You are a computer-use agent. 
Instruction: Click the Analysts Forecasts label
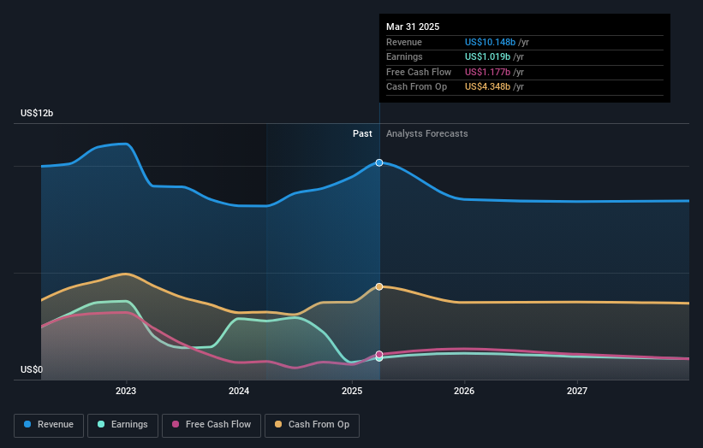click(426, 134)
